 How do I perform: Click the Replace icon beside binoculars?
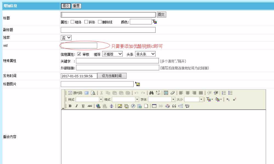coord(158,93)
